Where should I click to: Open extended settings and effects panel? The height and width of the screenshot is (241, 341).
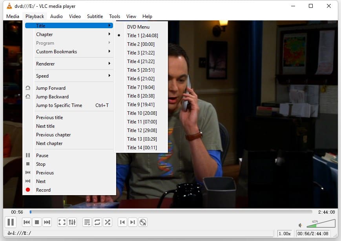pyautogui.click(x=72, y=222)
